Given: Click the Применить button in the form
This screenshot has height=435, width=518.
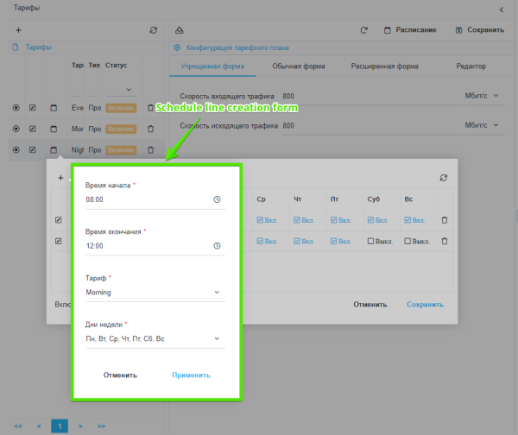Looking at the screenshot, I should coord(191,375).
